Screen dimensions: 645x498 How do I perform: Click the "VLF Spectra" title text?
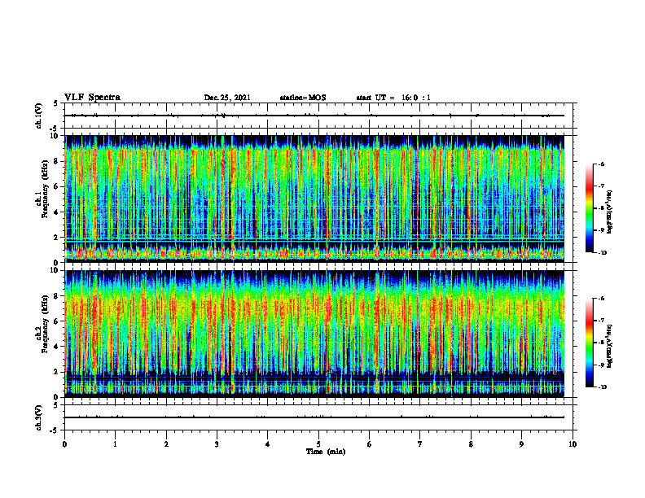coord(92,98)
